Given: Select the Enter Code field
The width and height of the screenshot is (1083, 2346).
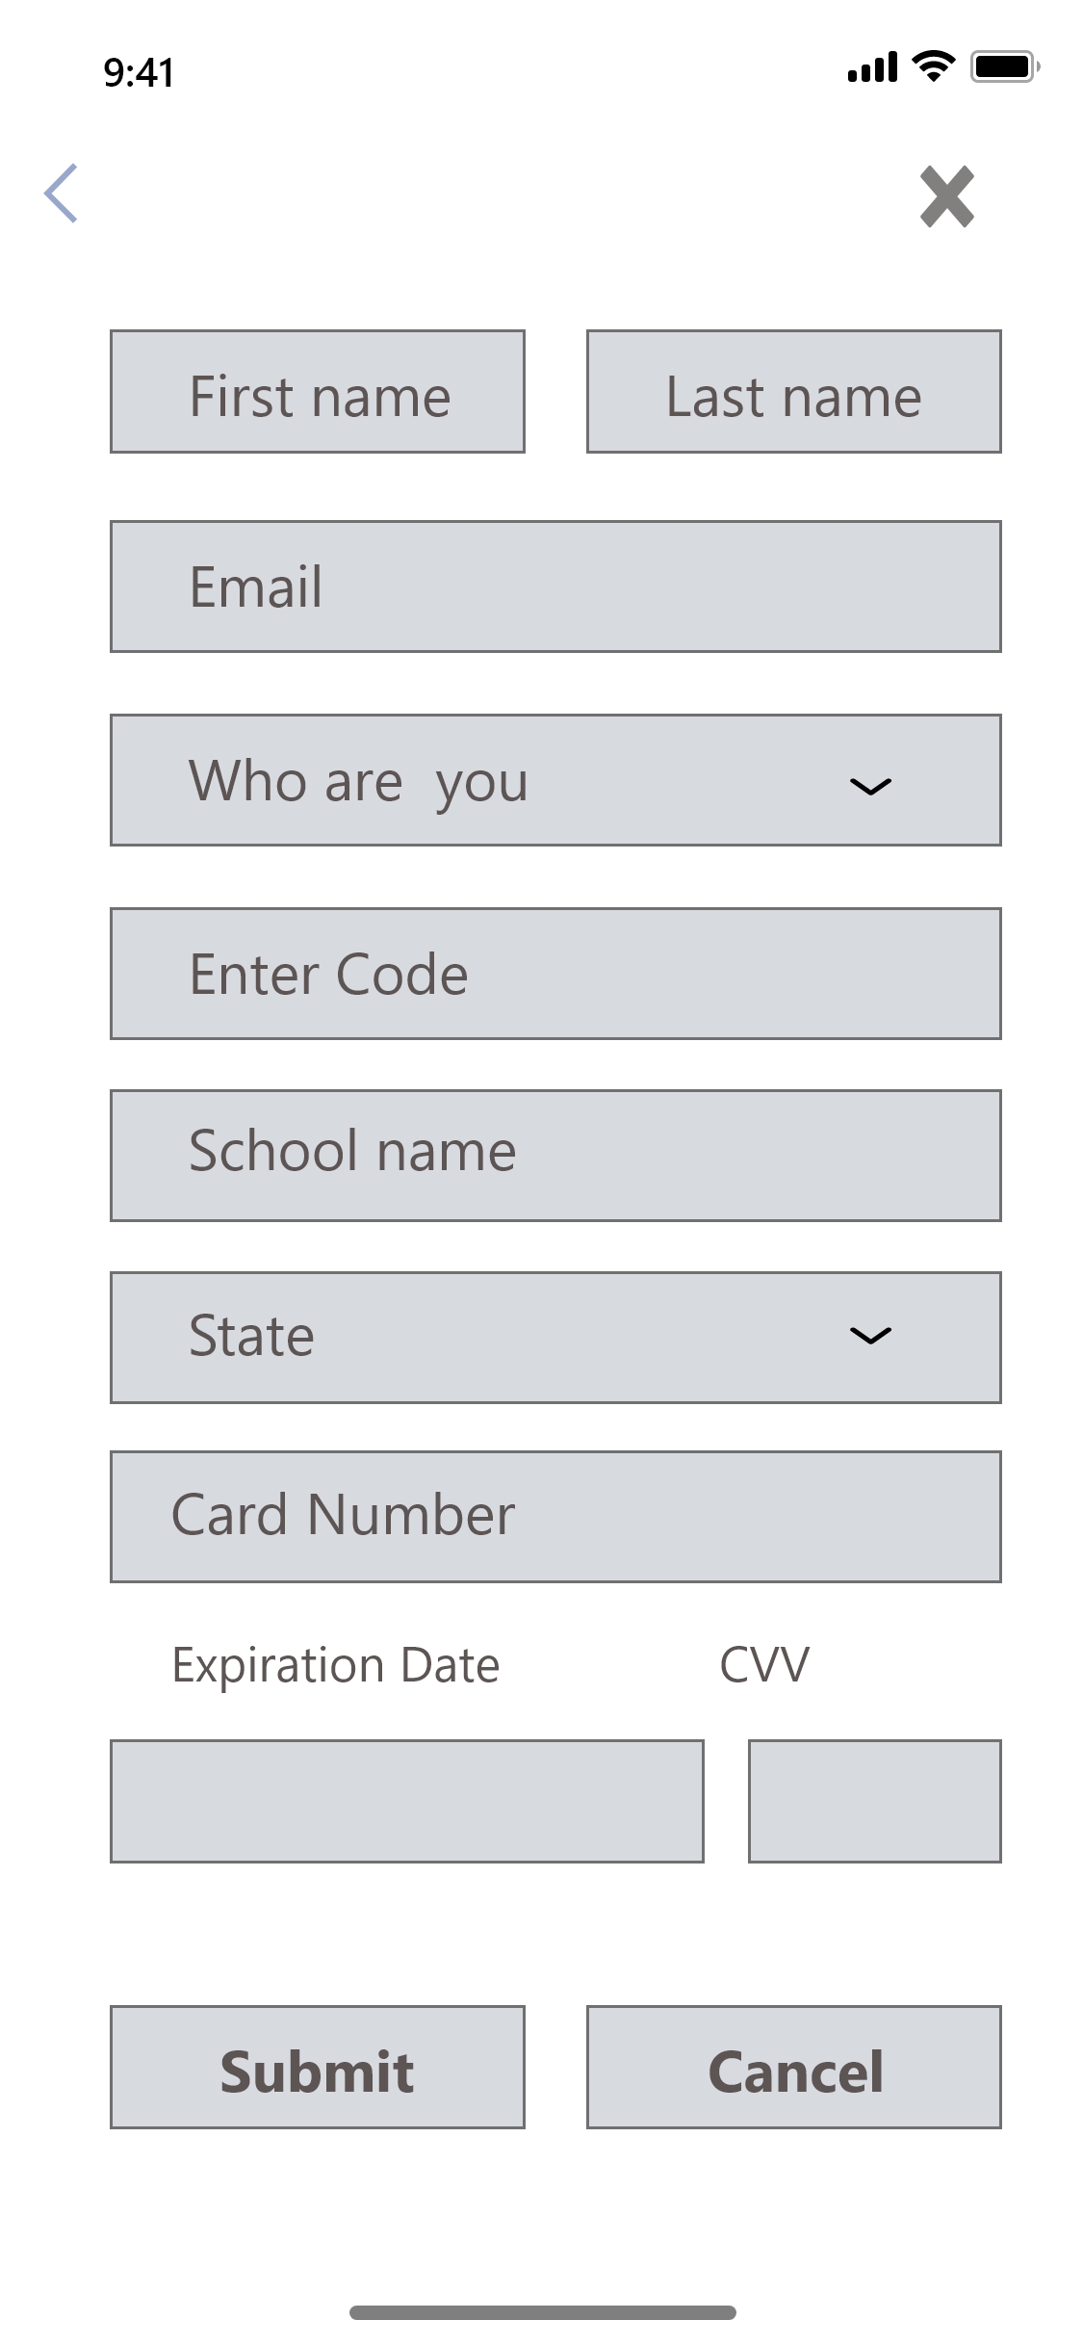Looking at the screenshot, I should point(555,974).
